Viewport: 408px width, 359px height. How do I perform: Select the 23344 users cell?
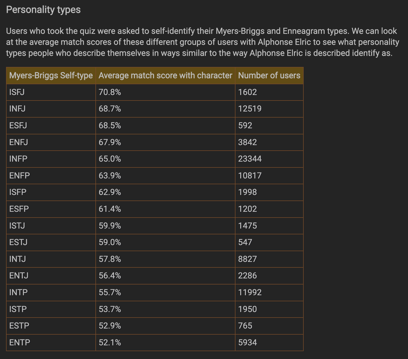269,159
